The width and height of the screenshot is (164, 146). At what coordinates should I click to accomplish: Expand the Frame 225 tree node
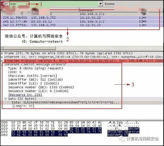2,53
